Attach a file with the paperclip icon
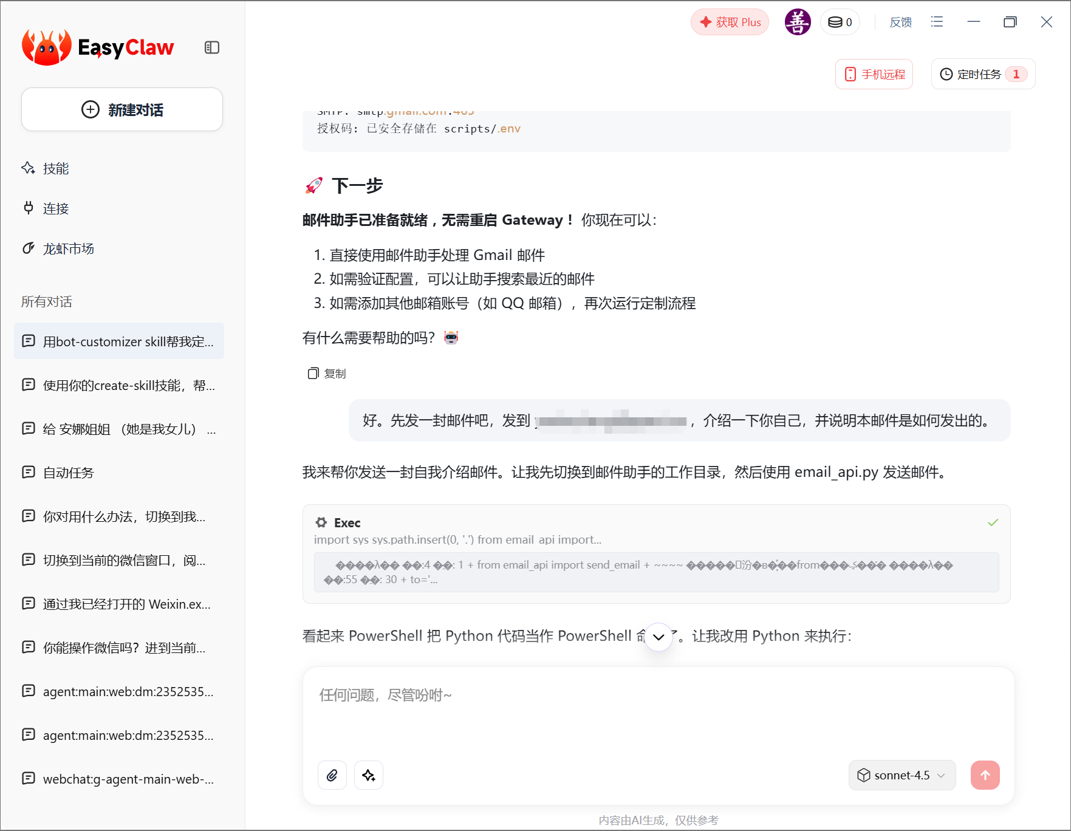Image resolution: width=1071 pixels, height=831 pixels. (332, 775)
